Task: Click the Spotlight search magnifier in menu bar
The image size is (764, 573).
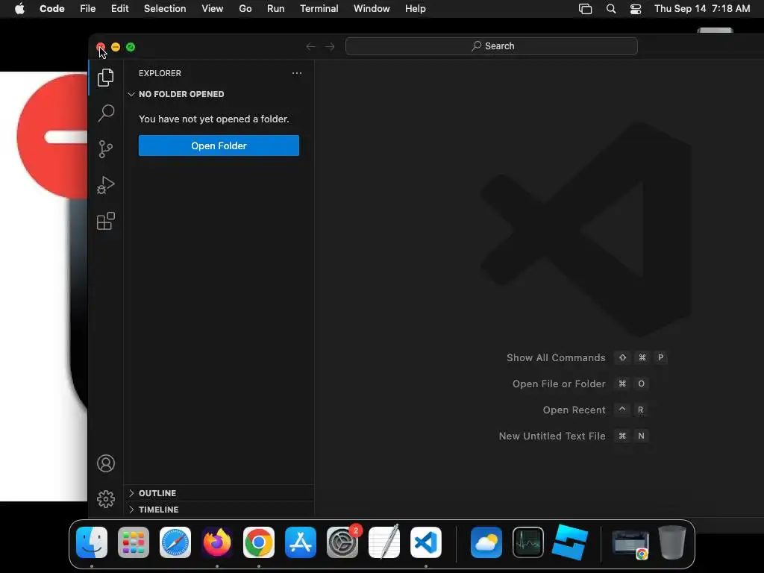Action: click(x=611, y=9)
